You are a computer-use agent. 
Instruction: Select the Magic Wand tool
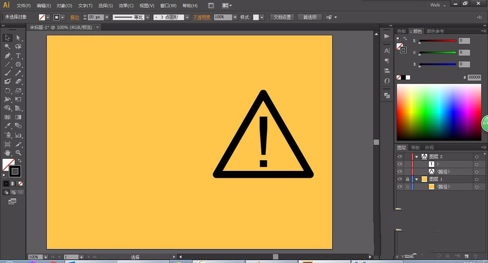pos(8,47)
